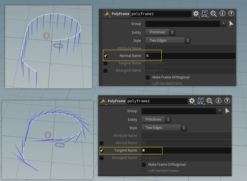
Task: Open the Style Two Edges dropdown in upper panel
Action: (168, 41)
